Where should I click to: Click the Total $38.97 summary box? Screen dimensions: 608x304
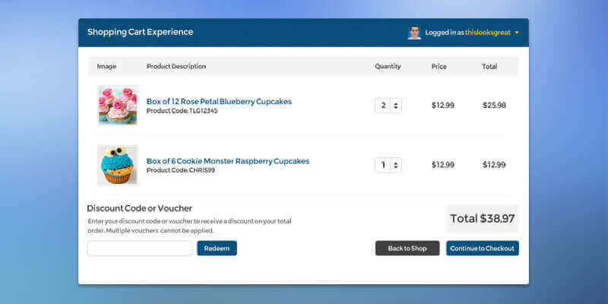[x=482, y=219]
